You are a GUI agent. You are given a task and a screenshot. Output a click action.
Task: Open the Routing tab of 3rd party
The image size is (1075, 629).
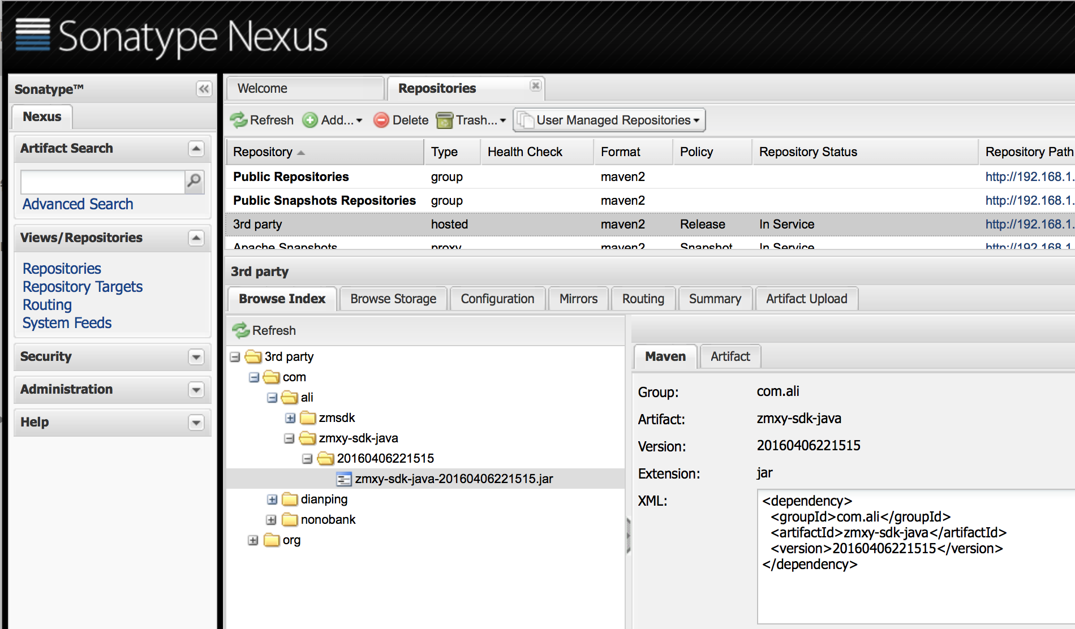click(x=643, y=299)
